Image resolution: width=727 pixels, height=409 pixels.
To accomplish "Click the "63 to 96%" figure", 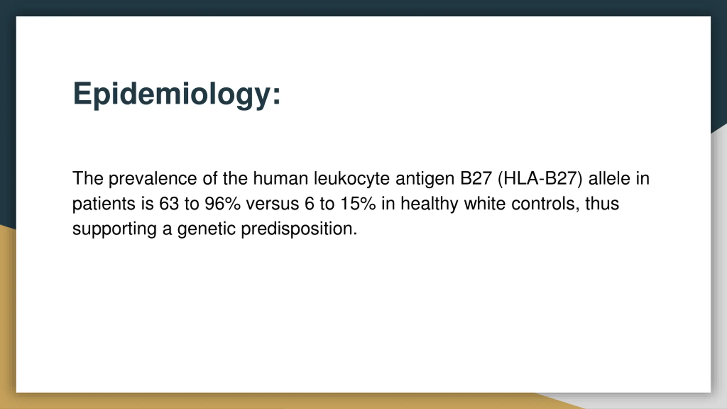I will (200, 204).
